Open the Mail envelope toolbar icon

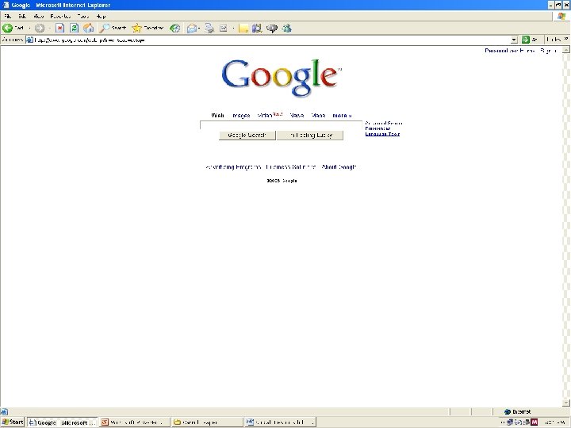[192, 28]
